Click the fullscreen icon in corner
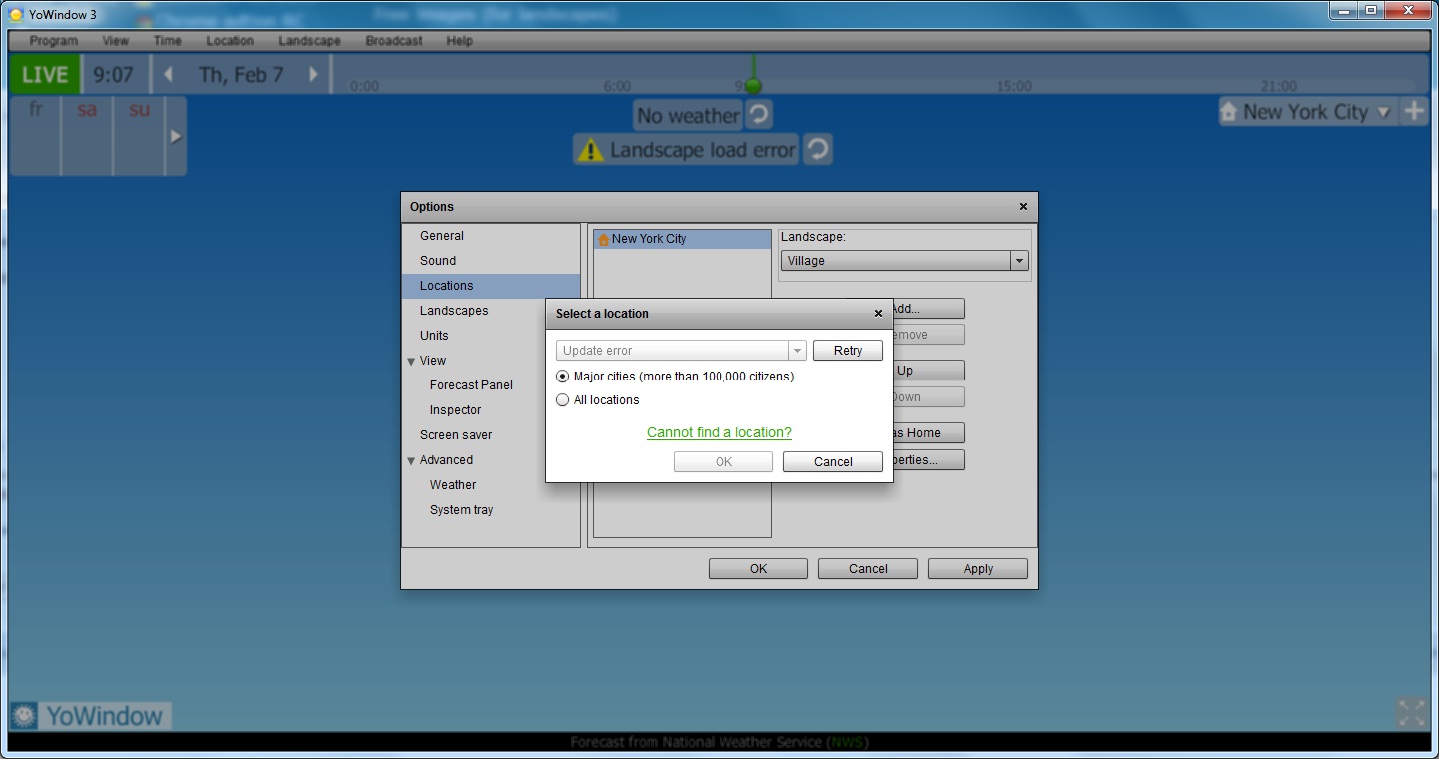Image resolution: width=1439 pixels, height=759 pixels. coord(1411,713)
